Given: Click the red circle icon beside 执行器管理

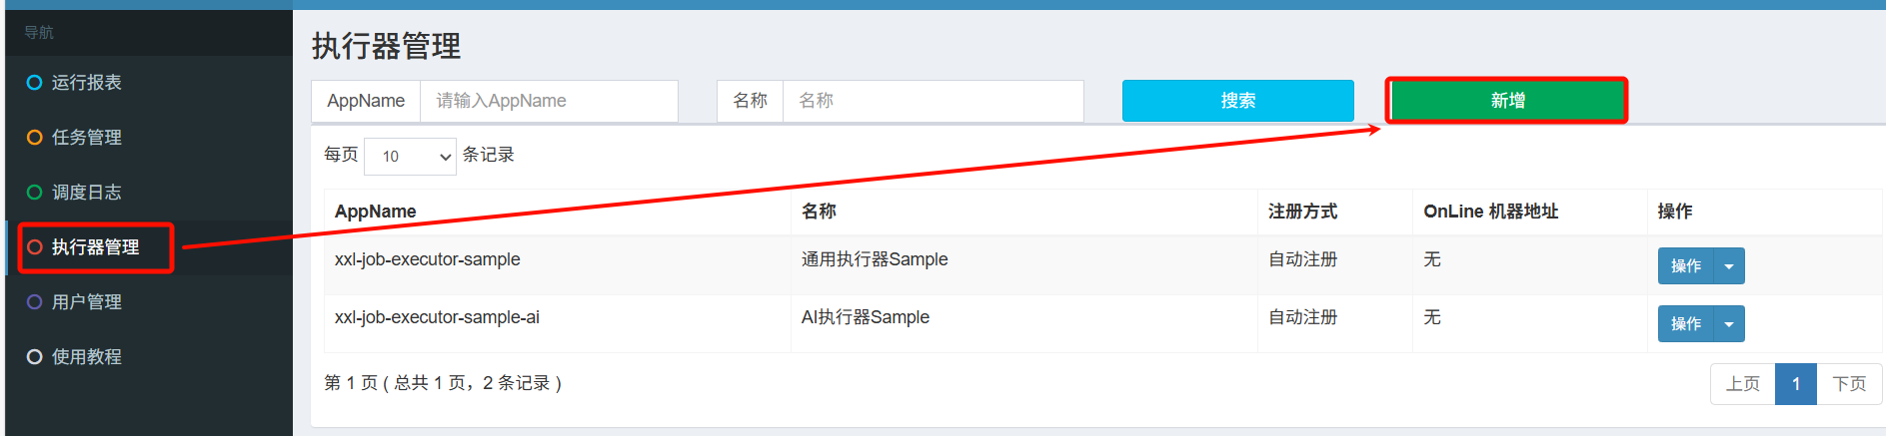Looking at the screenshot, I should [34, 247].
